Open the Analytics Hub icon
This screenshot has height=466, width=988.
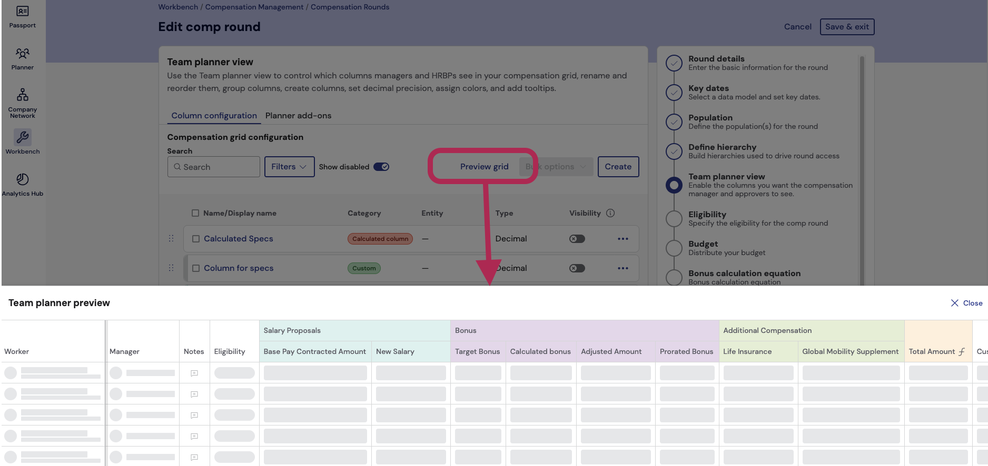click(x=22, y=180)
